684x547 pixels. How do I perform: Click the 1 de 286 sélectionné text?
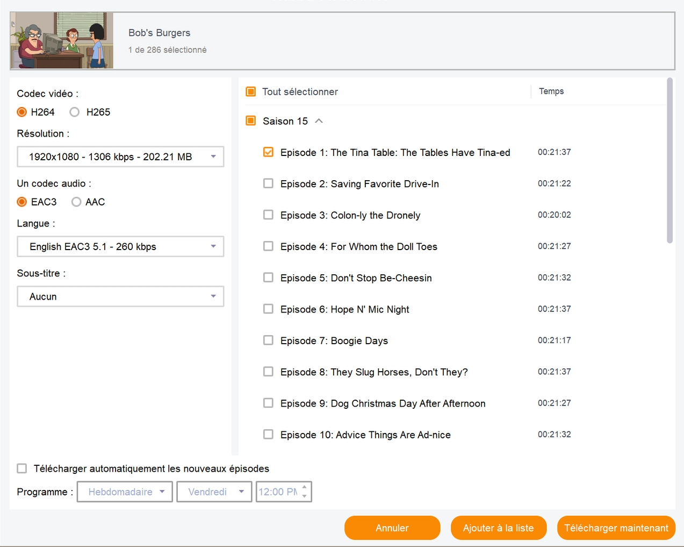coord(167,49)
